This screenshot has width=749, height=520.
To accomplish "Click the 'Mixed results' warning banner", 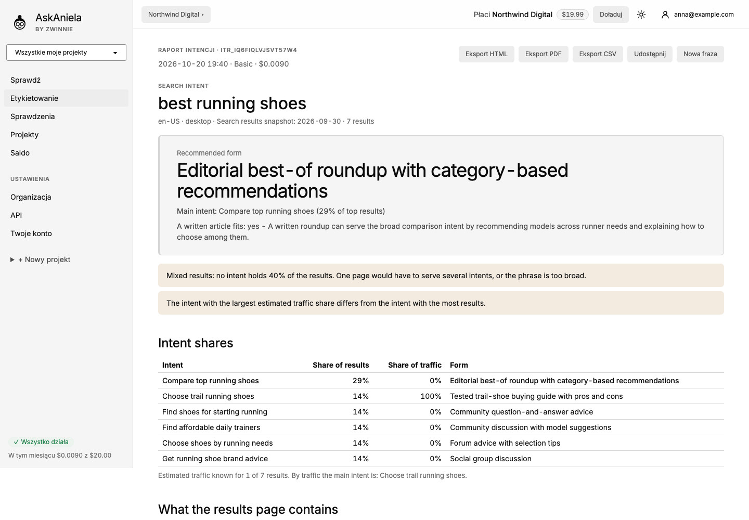I will [441, 276].
